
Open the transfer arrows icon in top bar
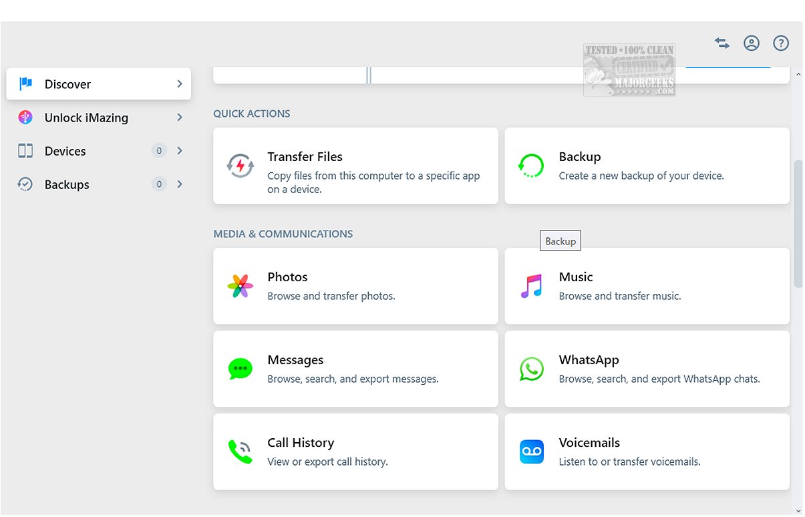pyautogui.click(x=721, y=43)
